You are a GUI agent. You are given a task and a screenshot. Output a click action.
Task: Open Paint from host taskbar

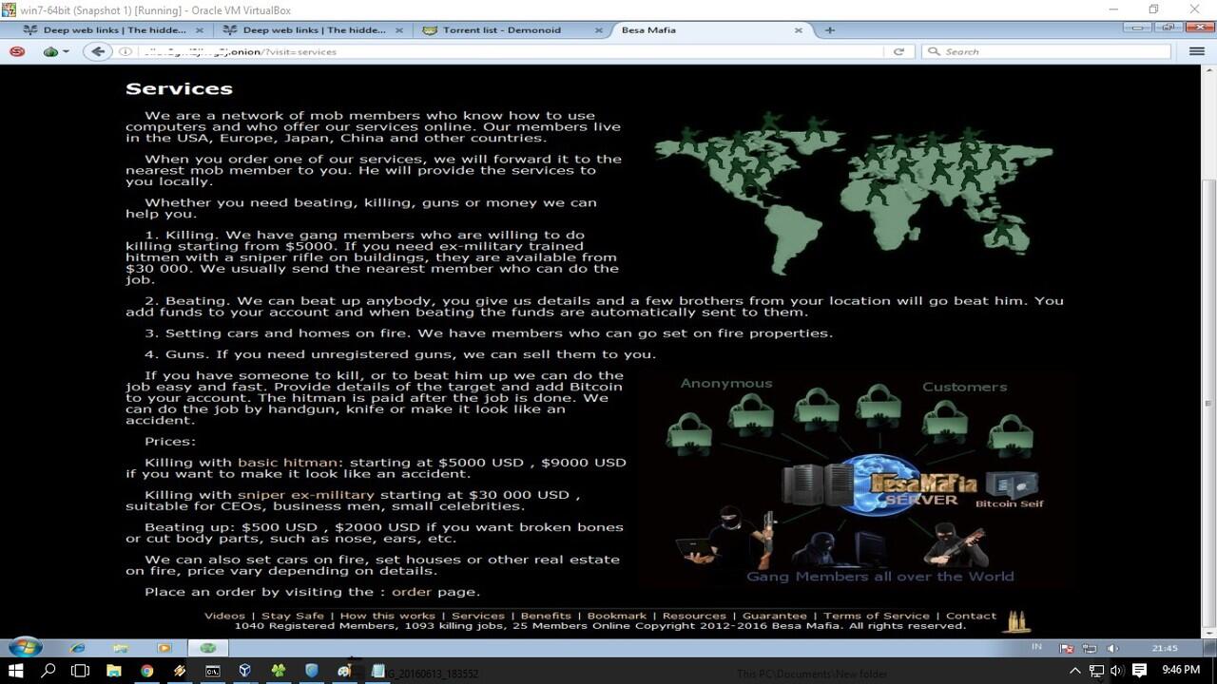tap(344, 671)
